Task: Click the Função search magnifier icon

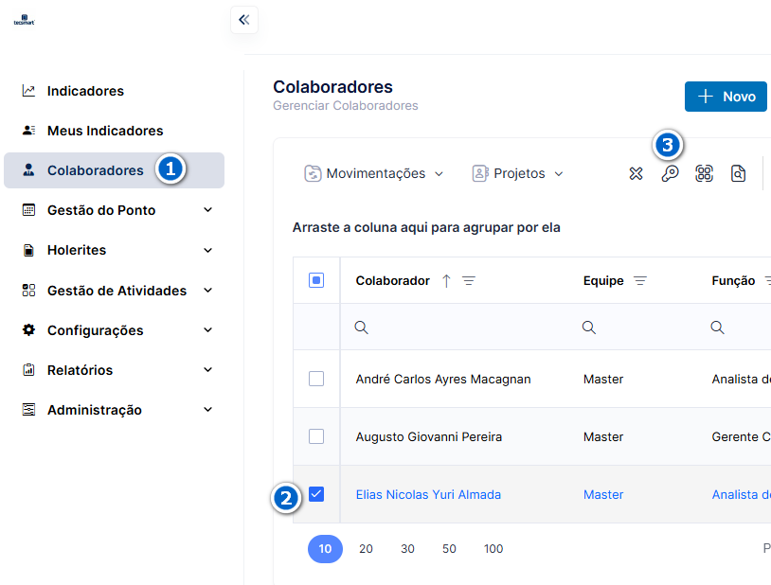Action: click(x=717, y=328)
